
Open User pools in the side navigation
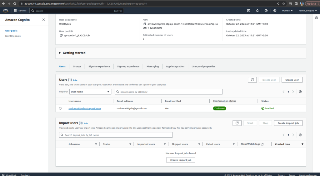11,31
